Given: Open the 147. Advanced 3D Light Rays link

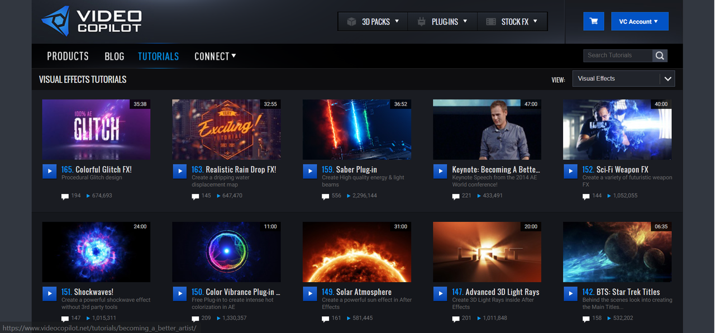Looking at the screenshot, I should tap(496, 292).
